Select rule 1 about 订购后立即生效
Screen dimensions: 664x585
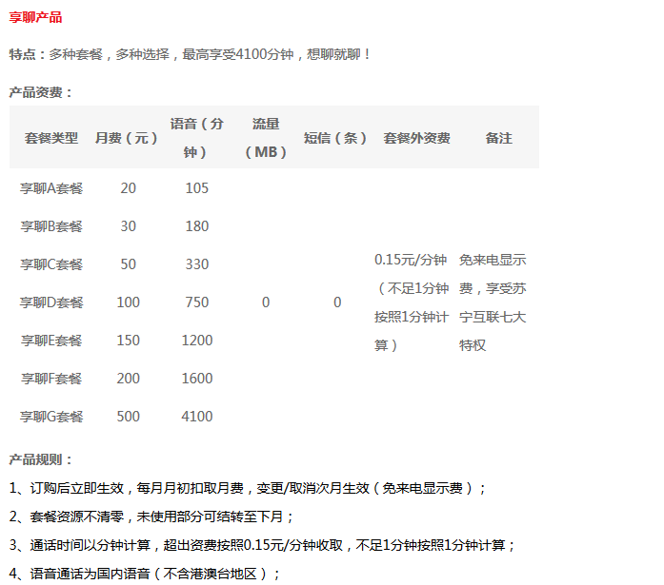pyautogui.click(x=248, y=489)
